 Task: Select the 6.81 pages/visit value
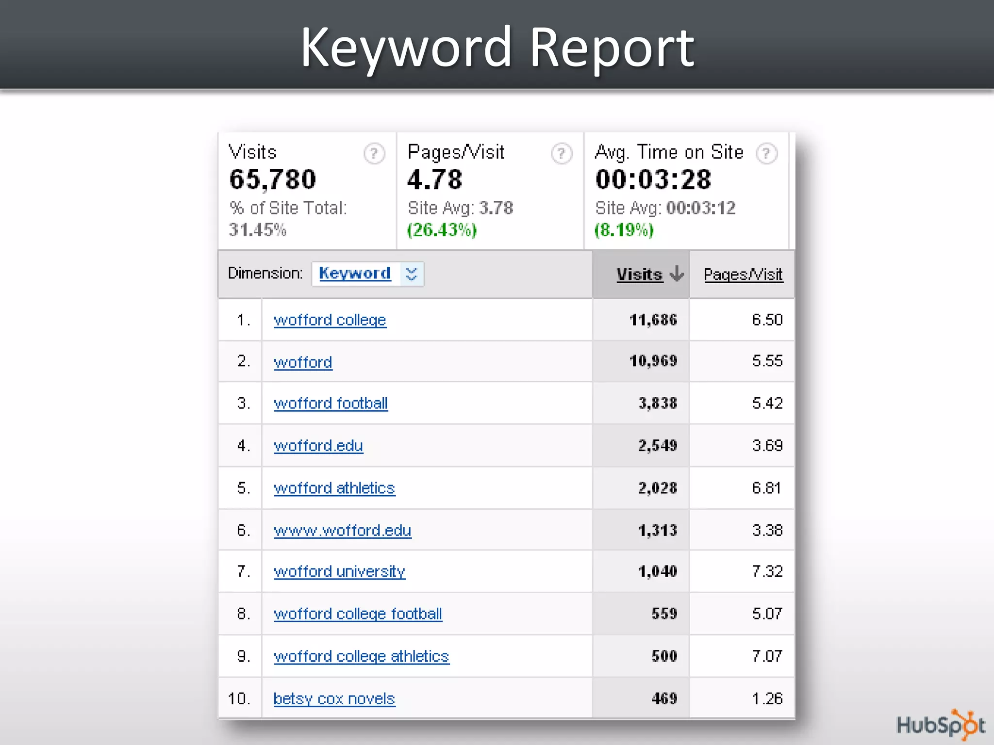767,487
